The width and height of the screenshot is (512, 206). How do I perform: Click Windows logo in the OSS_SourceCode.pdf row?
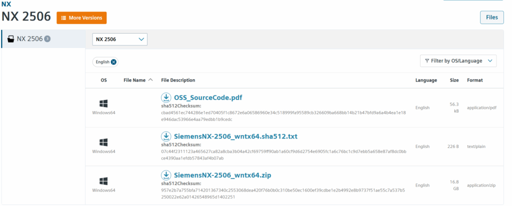[103, 103]
